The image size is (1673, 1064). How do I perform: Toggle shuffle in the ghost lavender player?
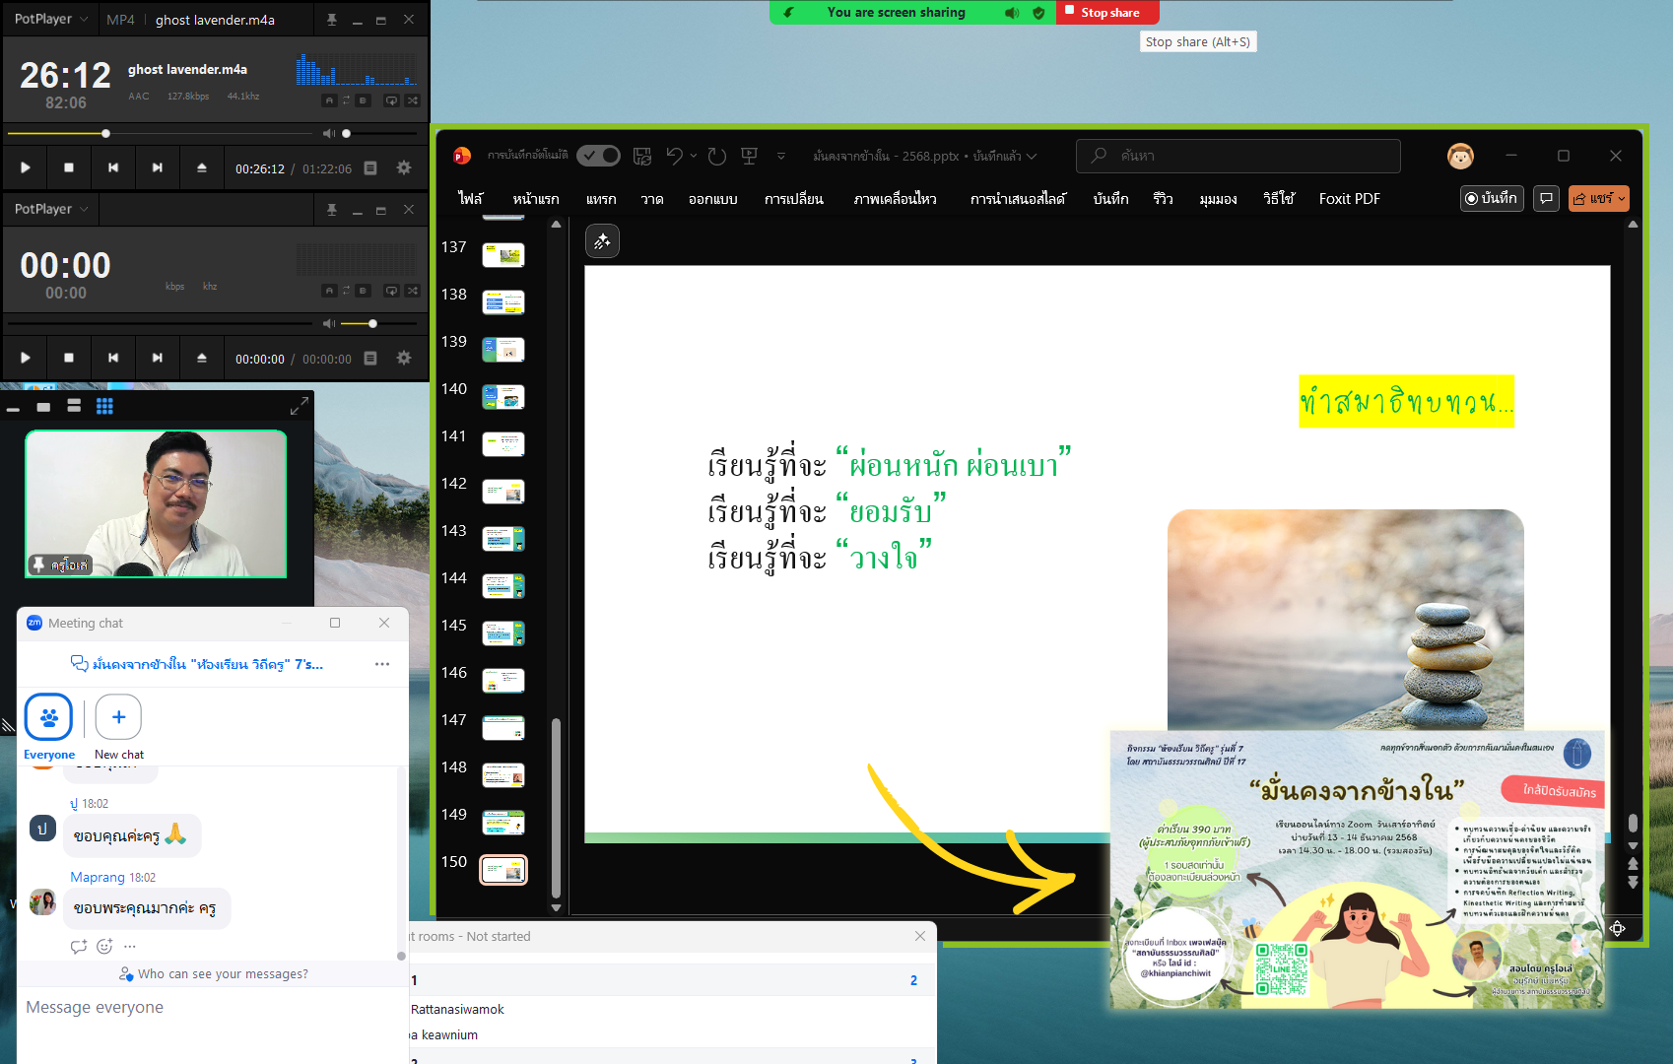413,100
